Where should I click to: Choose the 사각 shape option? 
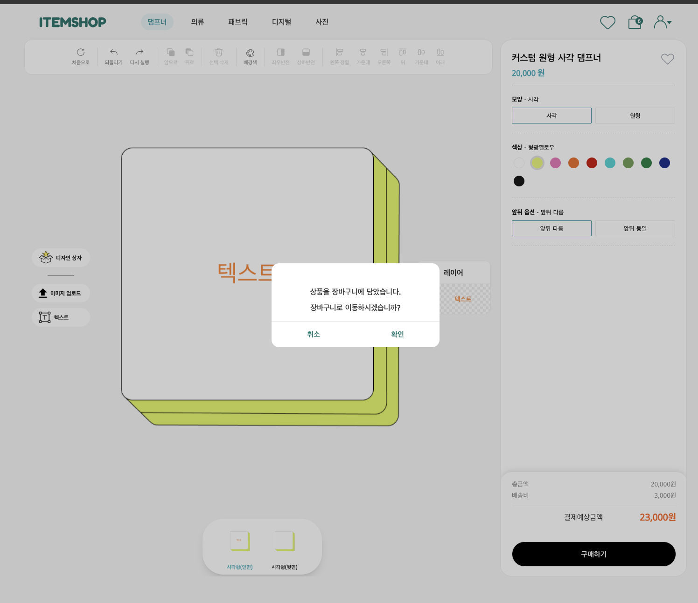(551, 116)
